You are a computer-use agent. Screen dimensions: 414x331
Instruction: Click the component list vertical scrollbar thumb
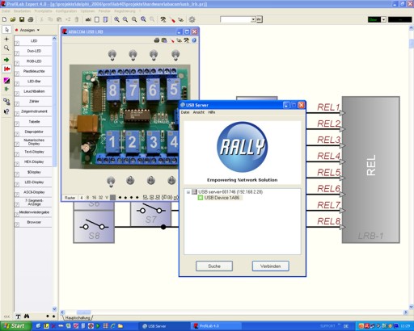pyautogui.click(x=55, y=103)
